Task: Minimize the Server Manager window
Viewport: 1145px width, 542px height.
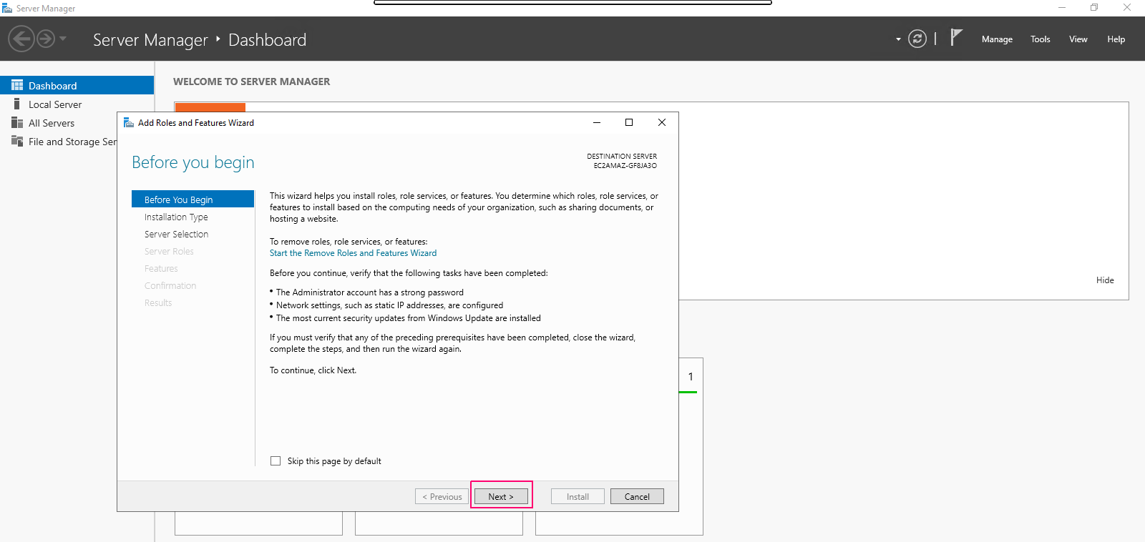Action: click(x=1062, y=8)
